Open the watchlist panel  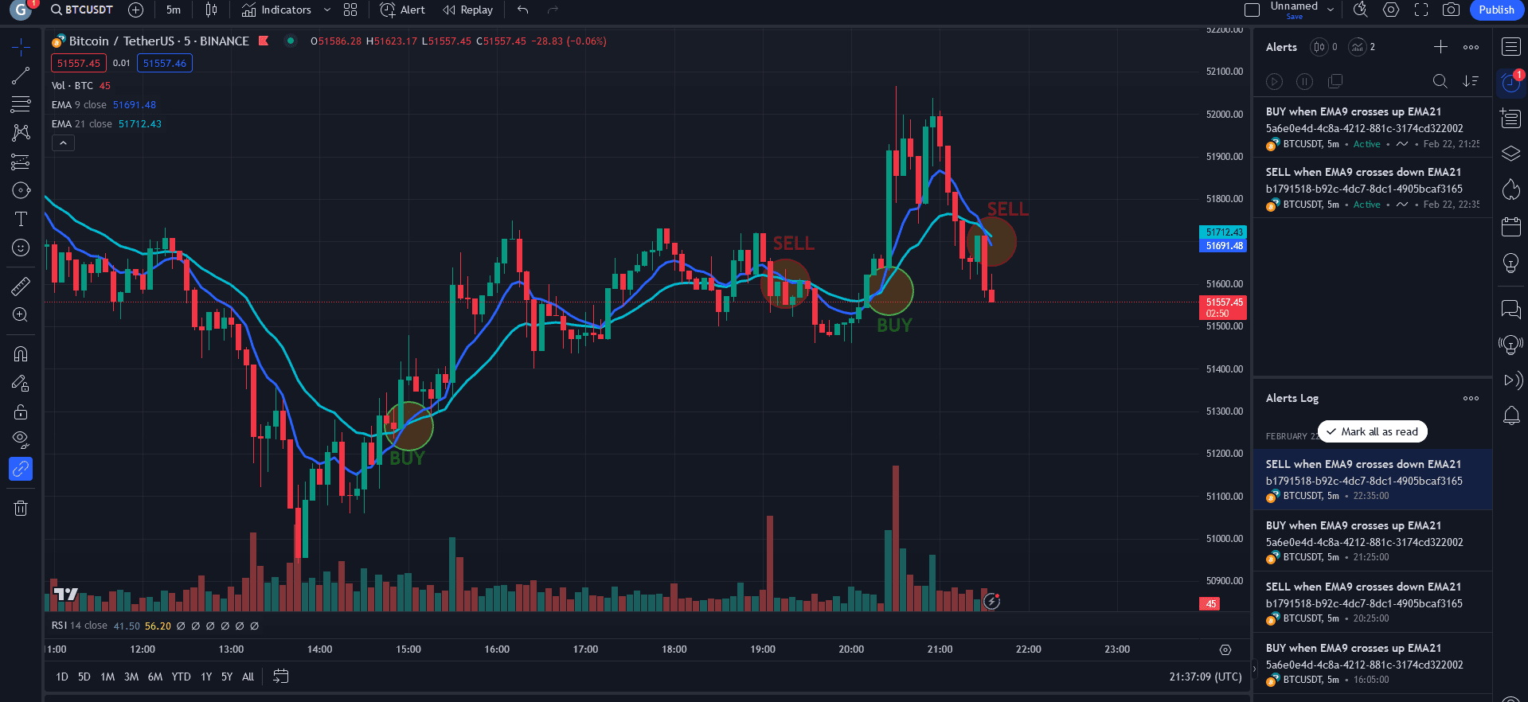point(1511,47)
